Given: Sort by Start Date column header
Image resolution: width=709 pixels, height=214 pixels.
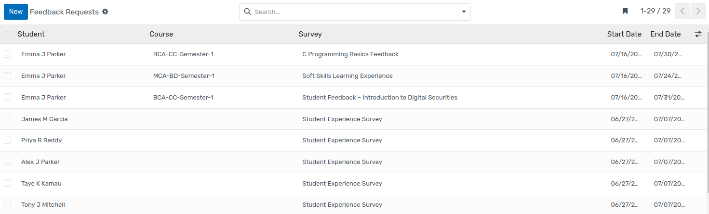Looking at the screenshot, I should 624,34.
